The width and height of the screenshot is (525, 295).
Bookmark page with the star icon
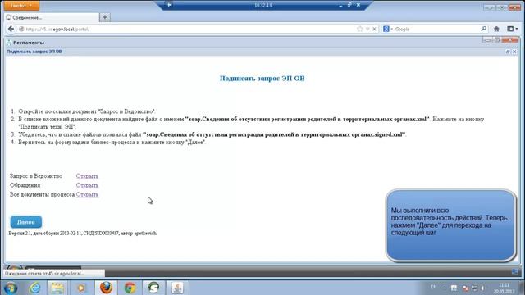[x=360, y=29]
